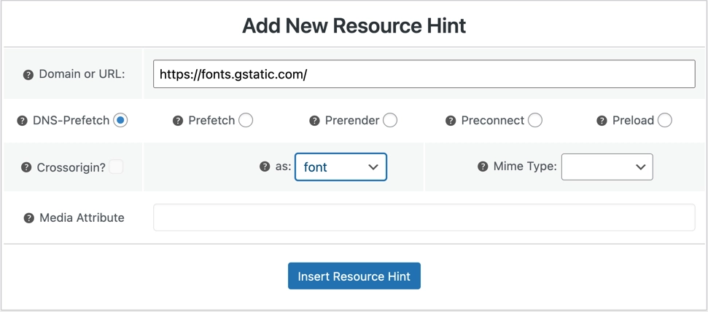Click help icon beside Preconnect option
Screen dimensions: 708x312
click(x=451, y=121)
